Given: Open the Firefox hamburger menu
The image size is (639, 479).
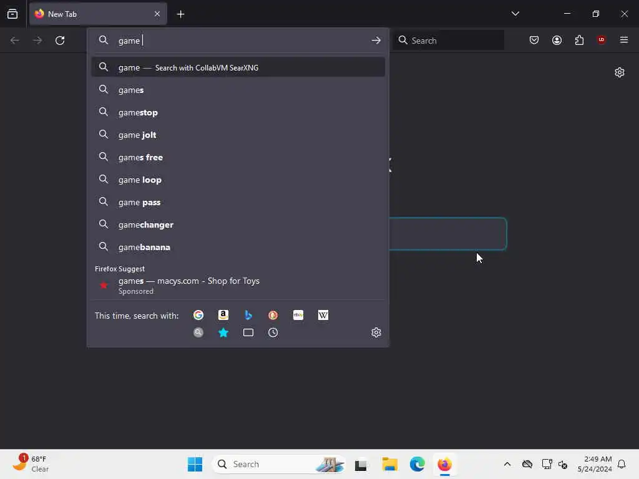Looking at the screenshot, I should [x=624, y=40].
